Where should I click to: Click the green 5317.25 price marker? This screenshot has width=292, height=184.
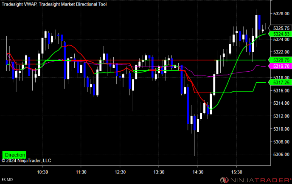coord(280,82)
